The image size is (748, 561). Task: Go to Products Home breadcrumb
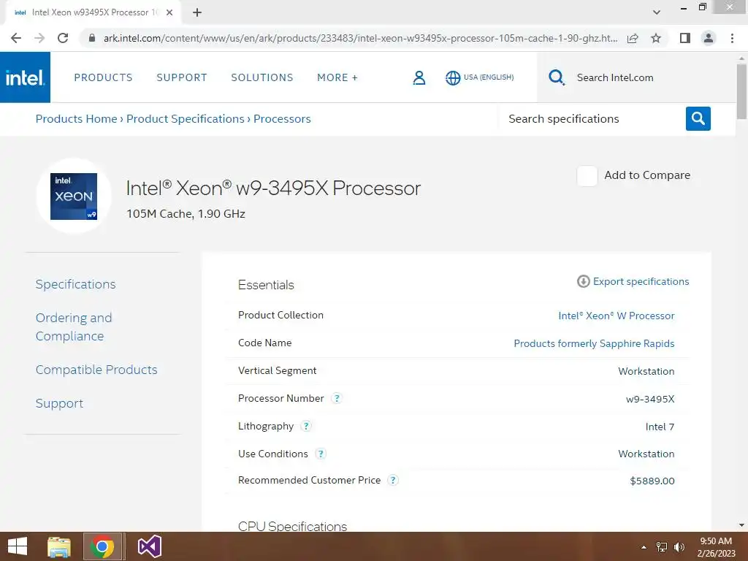click(x=76, y=119)
